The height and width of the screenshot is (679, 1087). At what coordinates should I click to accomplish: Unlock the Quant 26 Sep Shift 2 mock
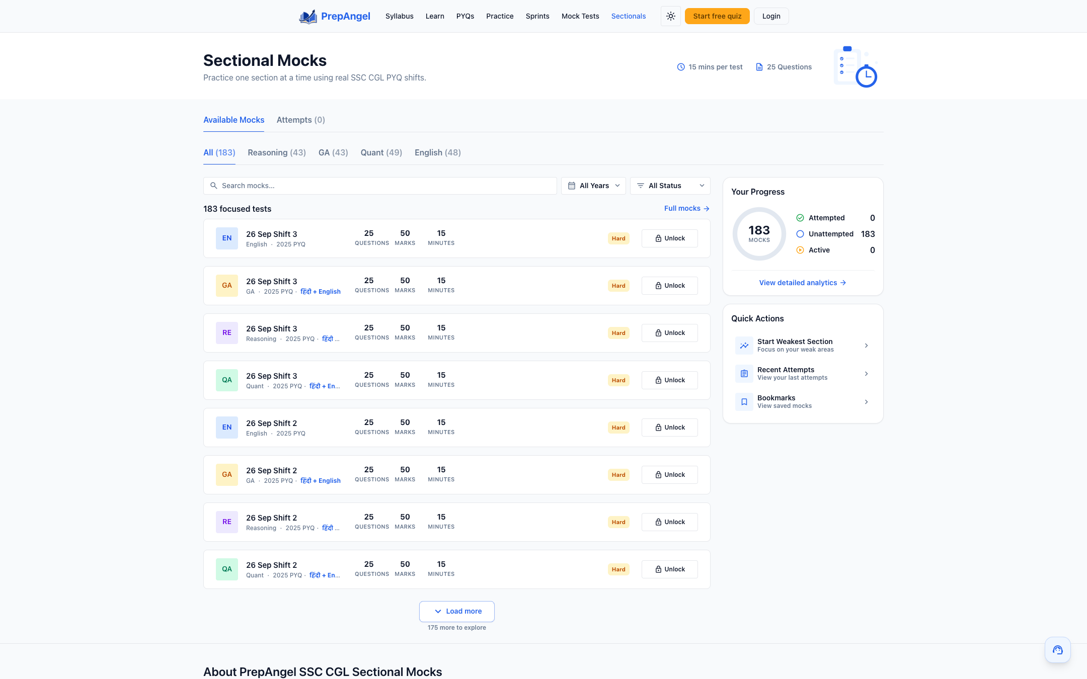669,569
